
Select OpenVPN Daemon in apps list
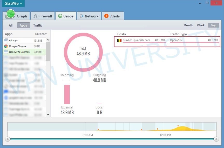tap(24, 52)
